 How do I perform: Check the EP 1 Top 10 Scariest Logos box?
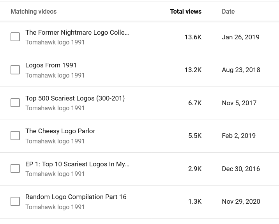pos(15,168)
